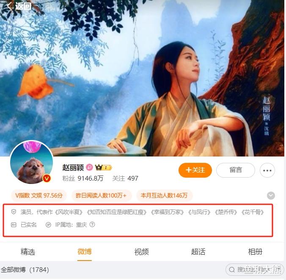Click the orange V verification badge on the avatar

click(x=47, y=178)
